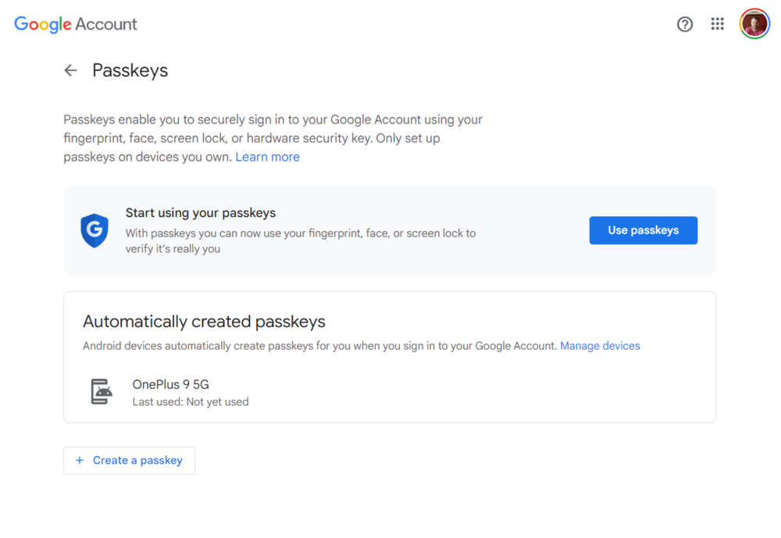Click the blue Google shield icon
781x538 pixels.
click(x=95, y=230)
